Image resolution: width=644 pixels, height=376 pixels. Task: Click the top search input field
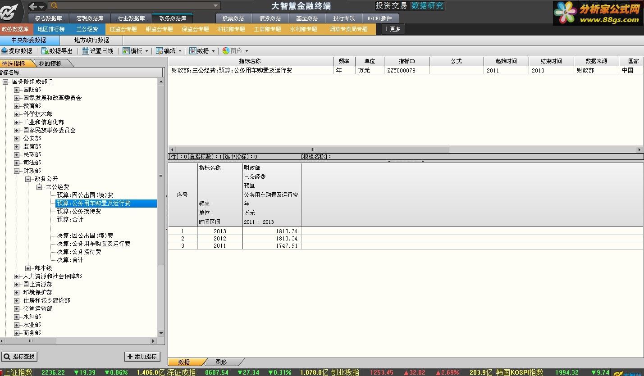pyautogui.click(x=135, y=6)
